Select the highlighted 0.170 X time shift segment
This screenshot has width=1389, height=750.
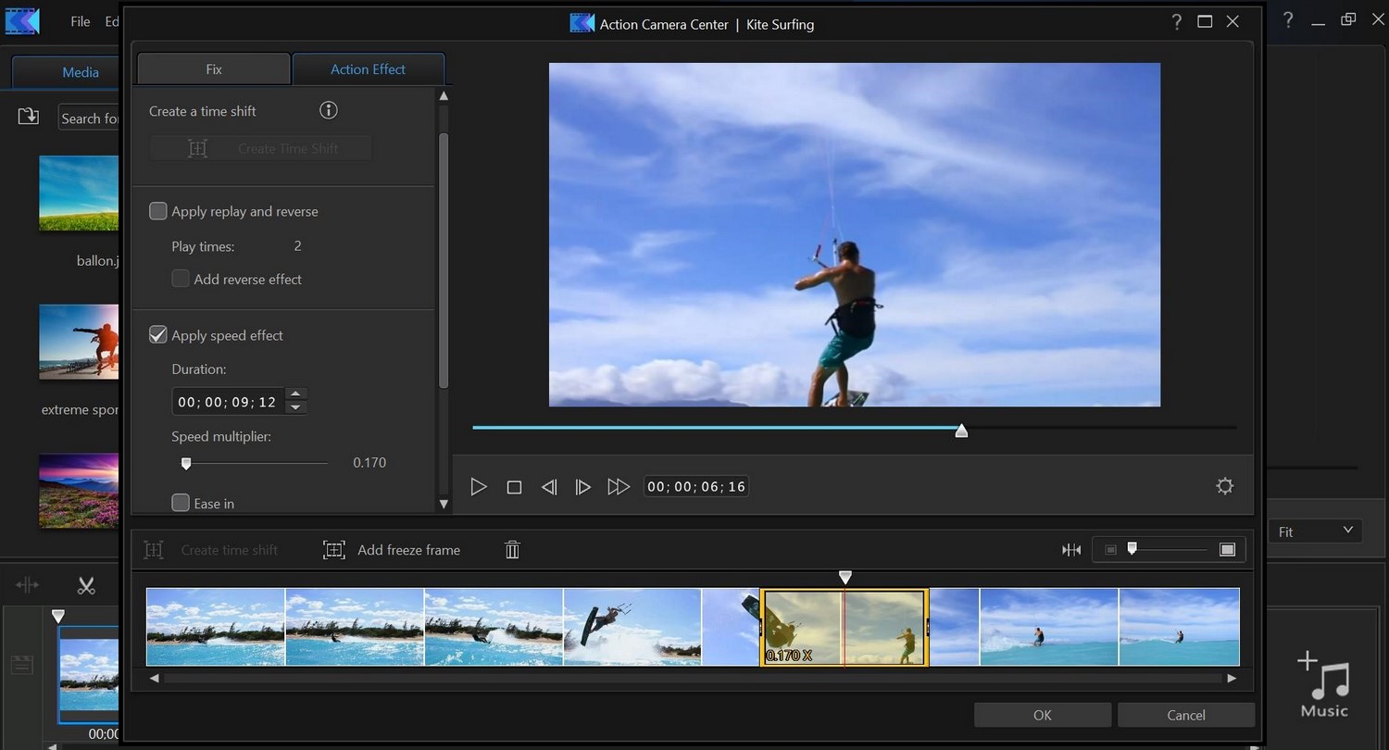point(844,627)
